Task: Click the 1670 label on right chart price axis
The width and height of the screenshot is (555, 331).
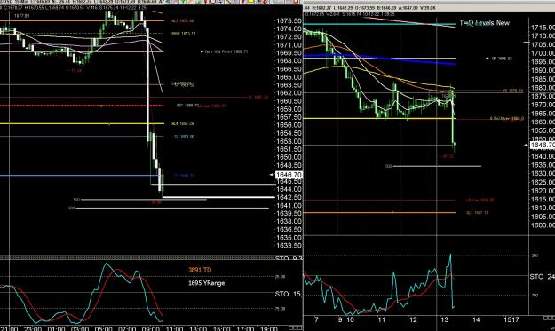Action: click(543, 105)
